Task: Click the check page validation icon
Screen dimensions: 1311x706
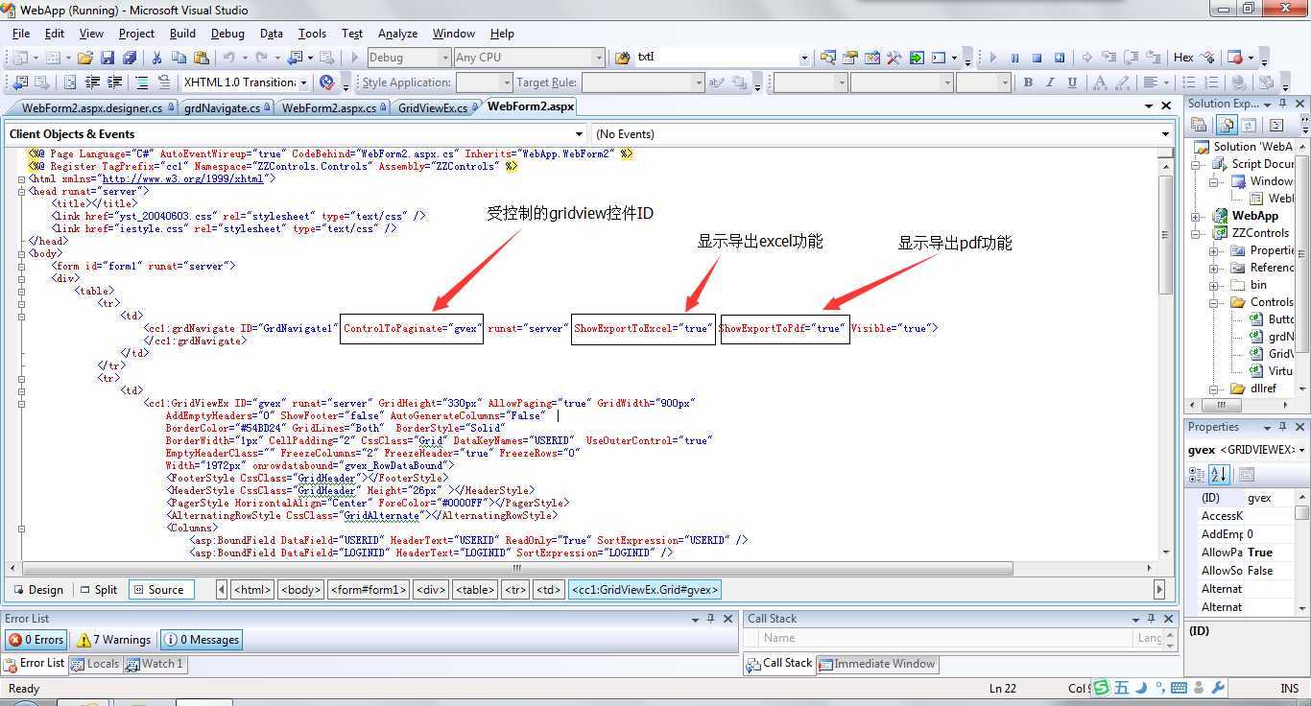Action: 327,82
